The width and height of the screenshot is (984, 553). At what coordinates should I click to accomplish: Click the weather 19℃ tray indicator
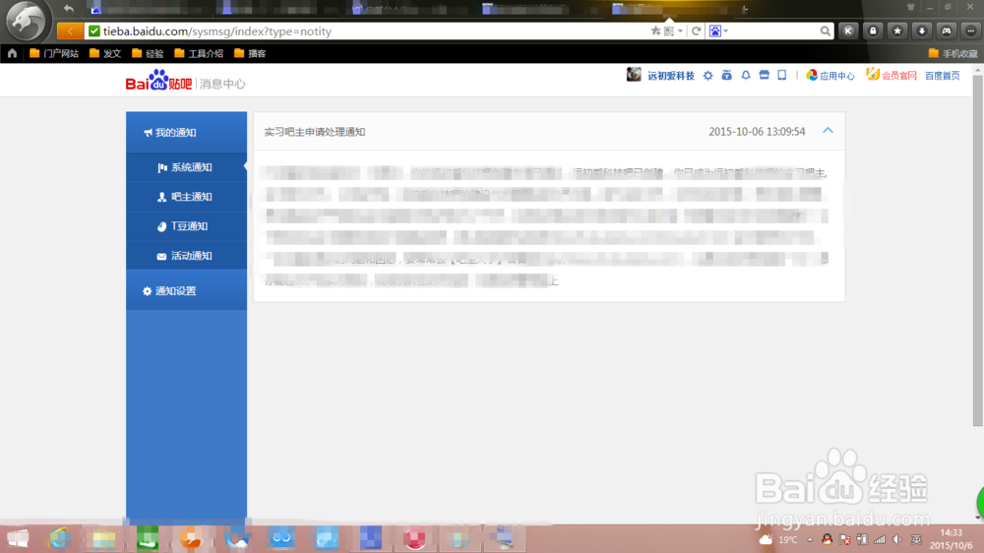coord(778,539)
